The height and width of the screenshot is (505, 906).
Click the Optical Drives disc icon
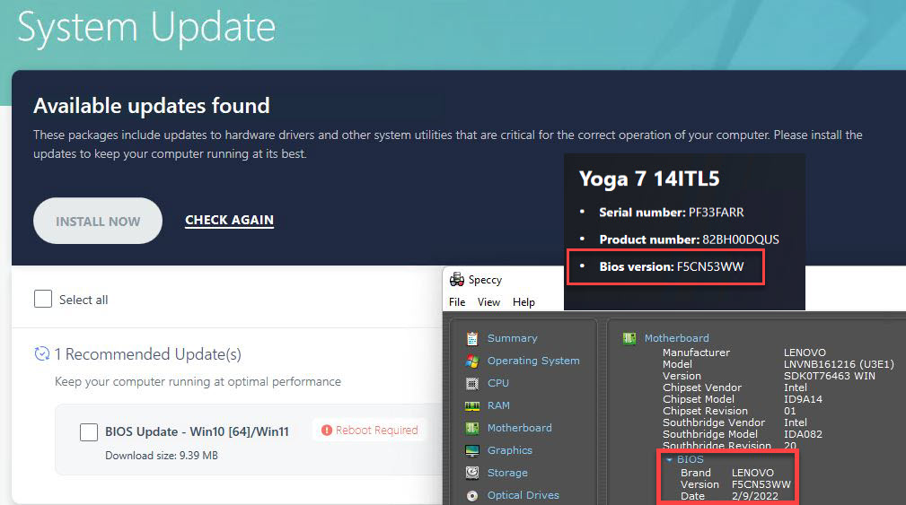[472, 495]
